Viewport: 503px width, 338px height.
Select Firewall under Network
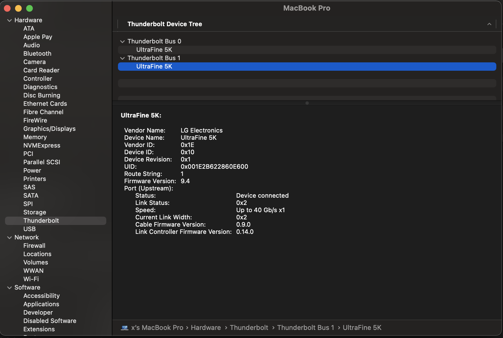click(34, 246)
